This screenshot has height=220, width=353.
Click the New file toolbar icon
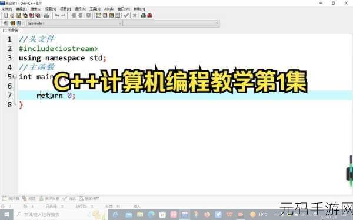(6, 15)
